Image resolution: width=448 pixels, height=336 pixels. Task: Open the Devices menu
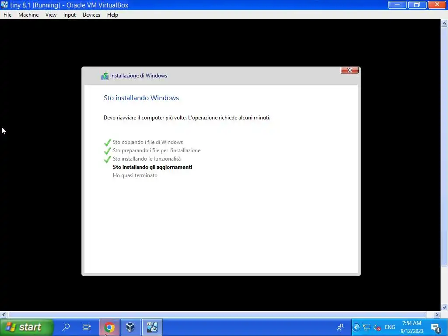coord(91,15)
